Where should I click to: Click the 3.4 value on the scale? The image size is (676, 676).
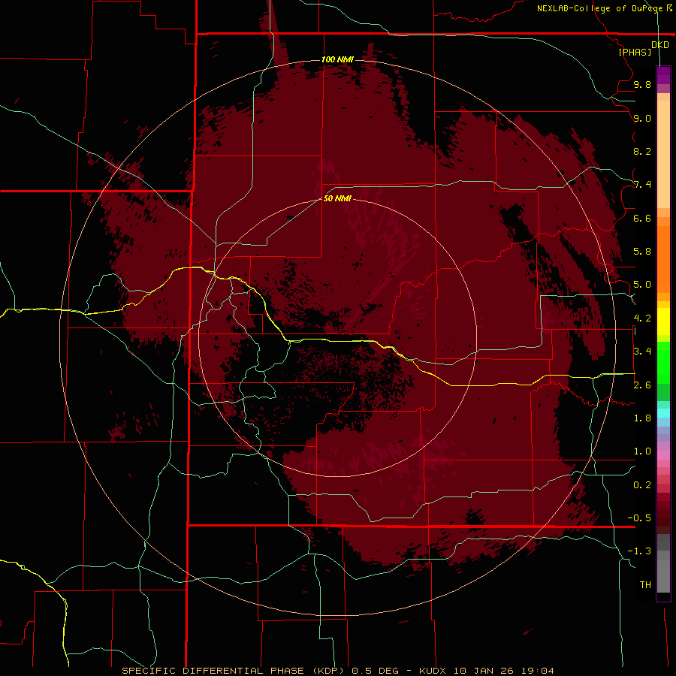(642, 352)
